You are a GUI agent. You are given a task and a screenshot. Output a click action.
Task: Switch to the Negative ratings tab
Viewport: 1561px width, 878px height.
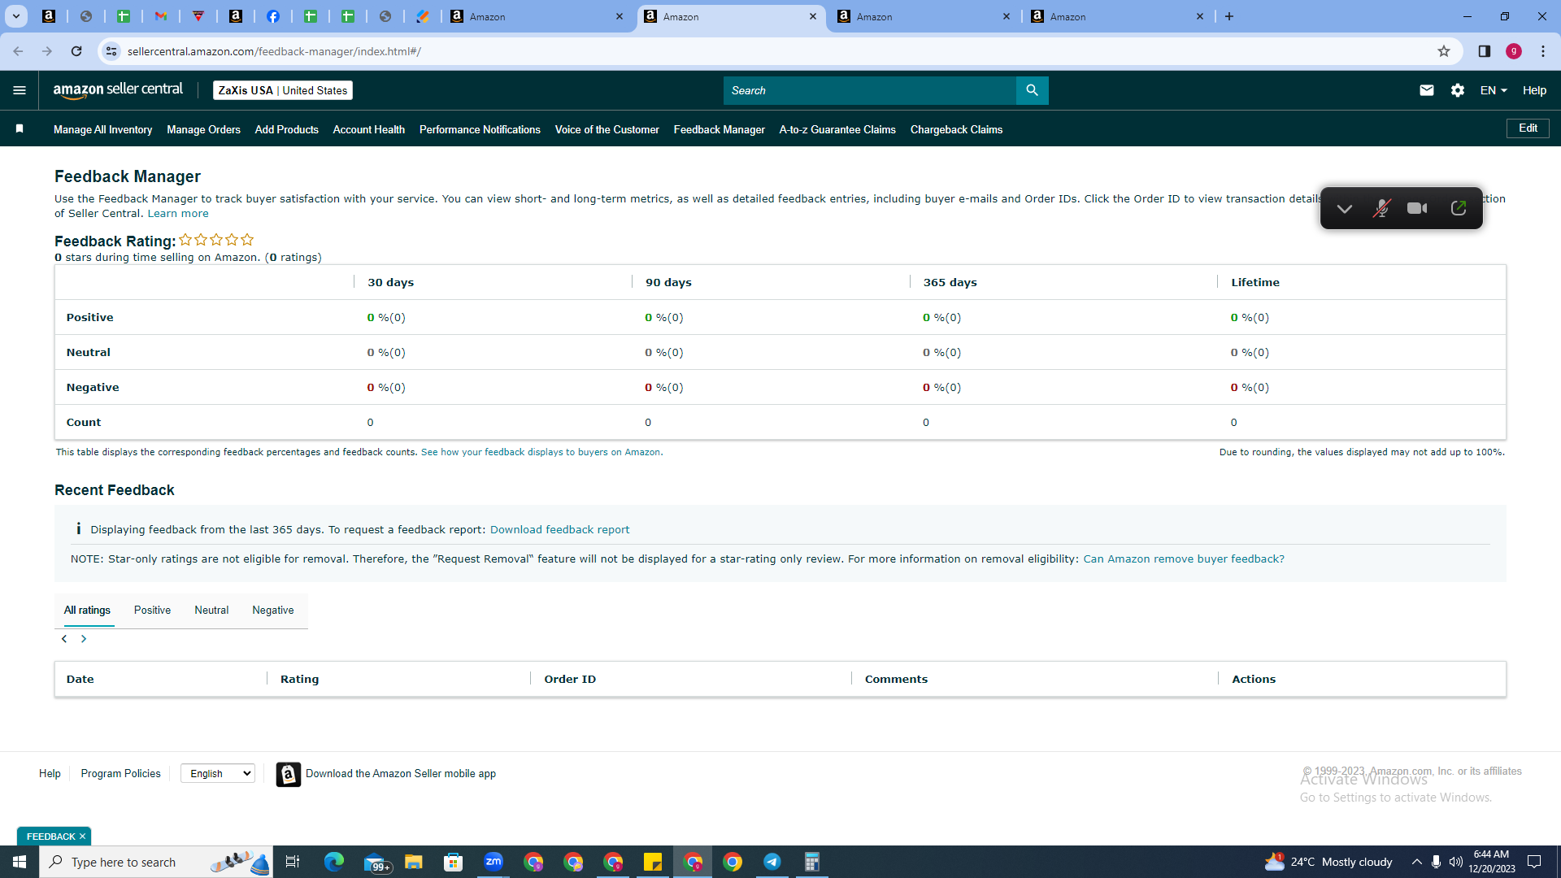pyautogui.click(x=273, y=611)
